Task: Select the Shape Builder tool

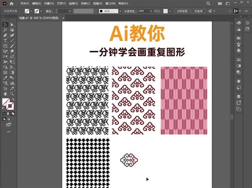Action: (5, 67)
